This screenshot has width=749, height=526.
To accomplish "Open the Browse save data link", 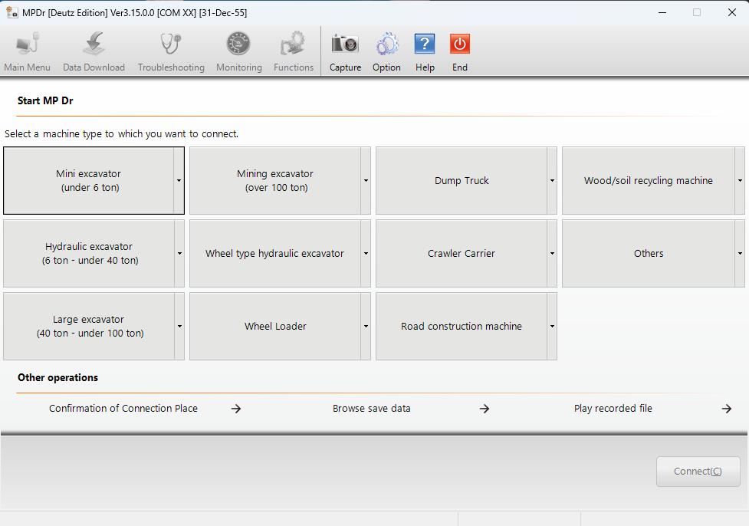I will [372, 409].
